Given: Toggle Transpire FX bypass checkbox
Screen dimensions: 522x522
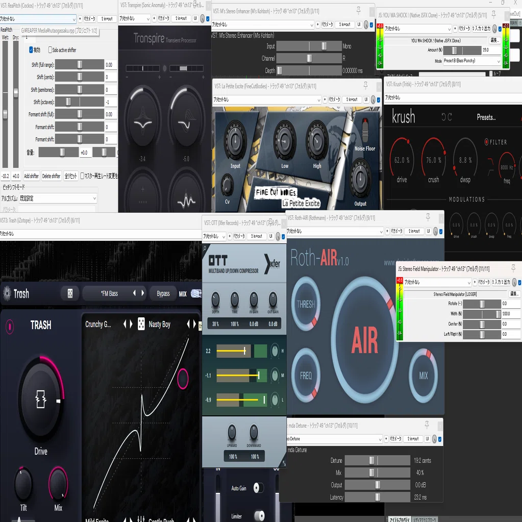Looking at the screenshot, I should pyautogui.click(x=208, y=19).
